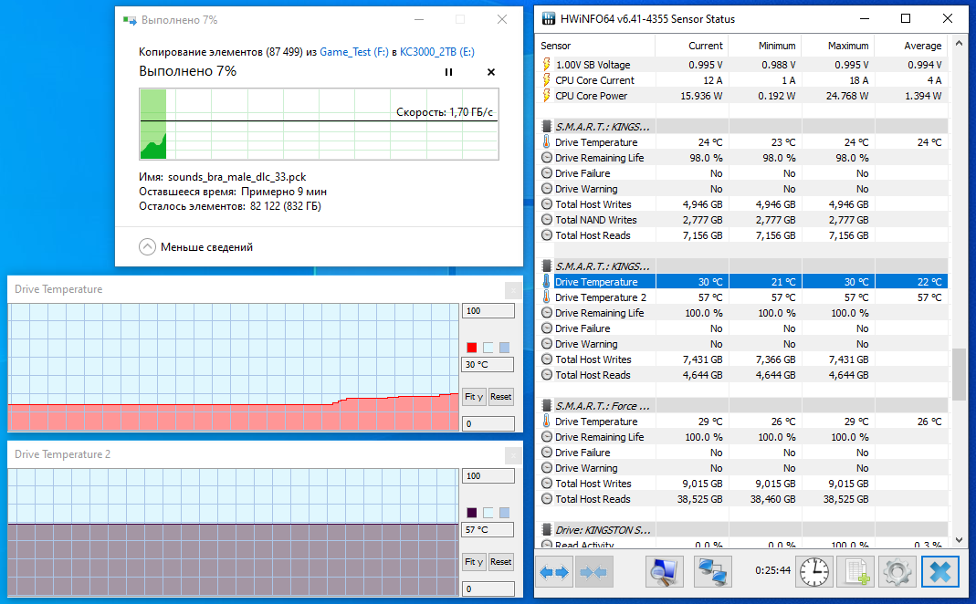Click Fit y in Drive Temperature graph
976x604 pixels.
(474, 397)
